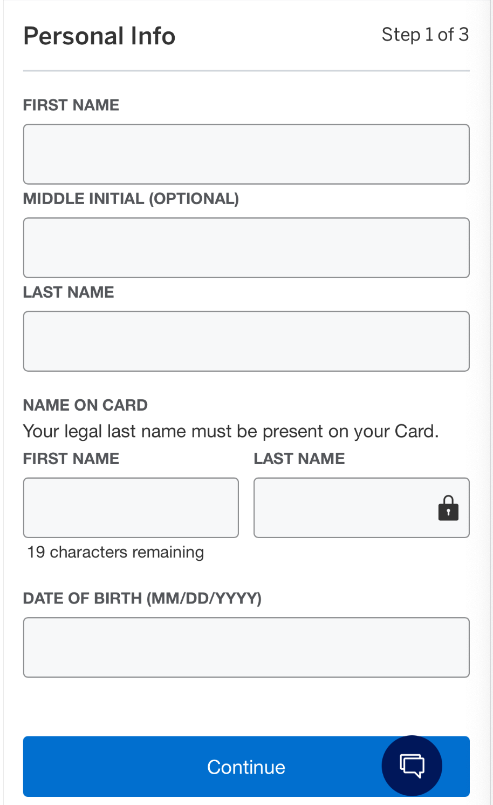
Task: Focus Name on Card first name box
Action: pos(131,507)
